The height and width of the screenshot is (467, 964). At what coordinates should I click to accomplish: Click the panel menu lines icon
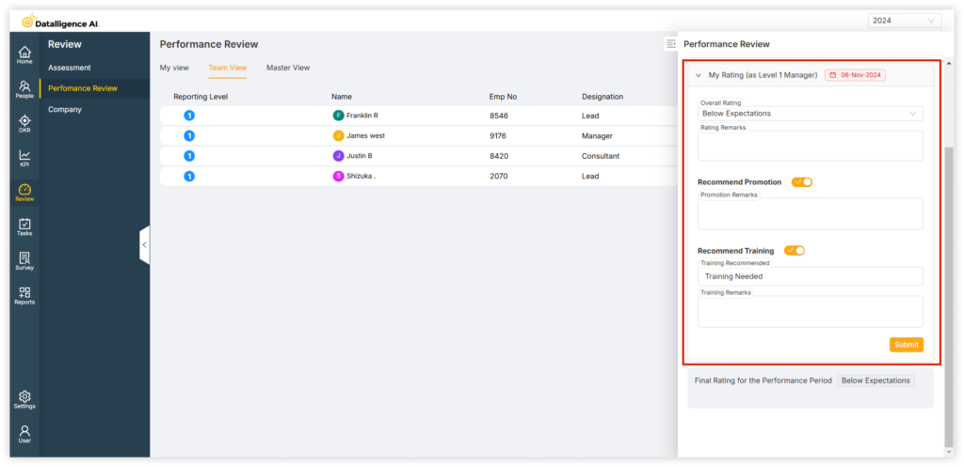[x=671, y=43]
